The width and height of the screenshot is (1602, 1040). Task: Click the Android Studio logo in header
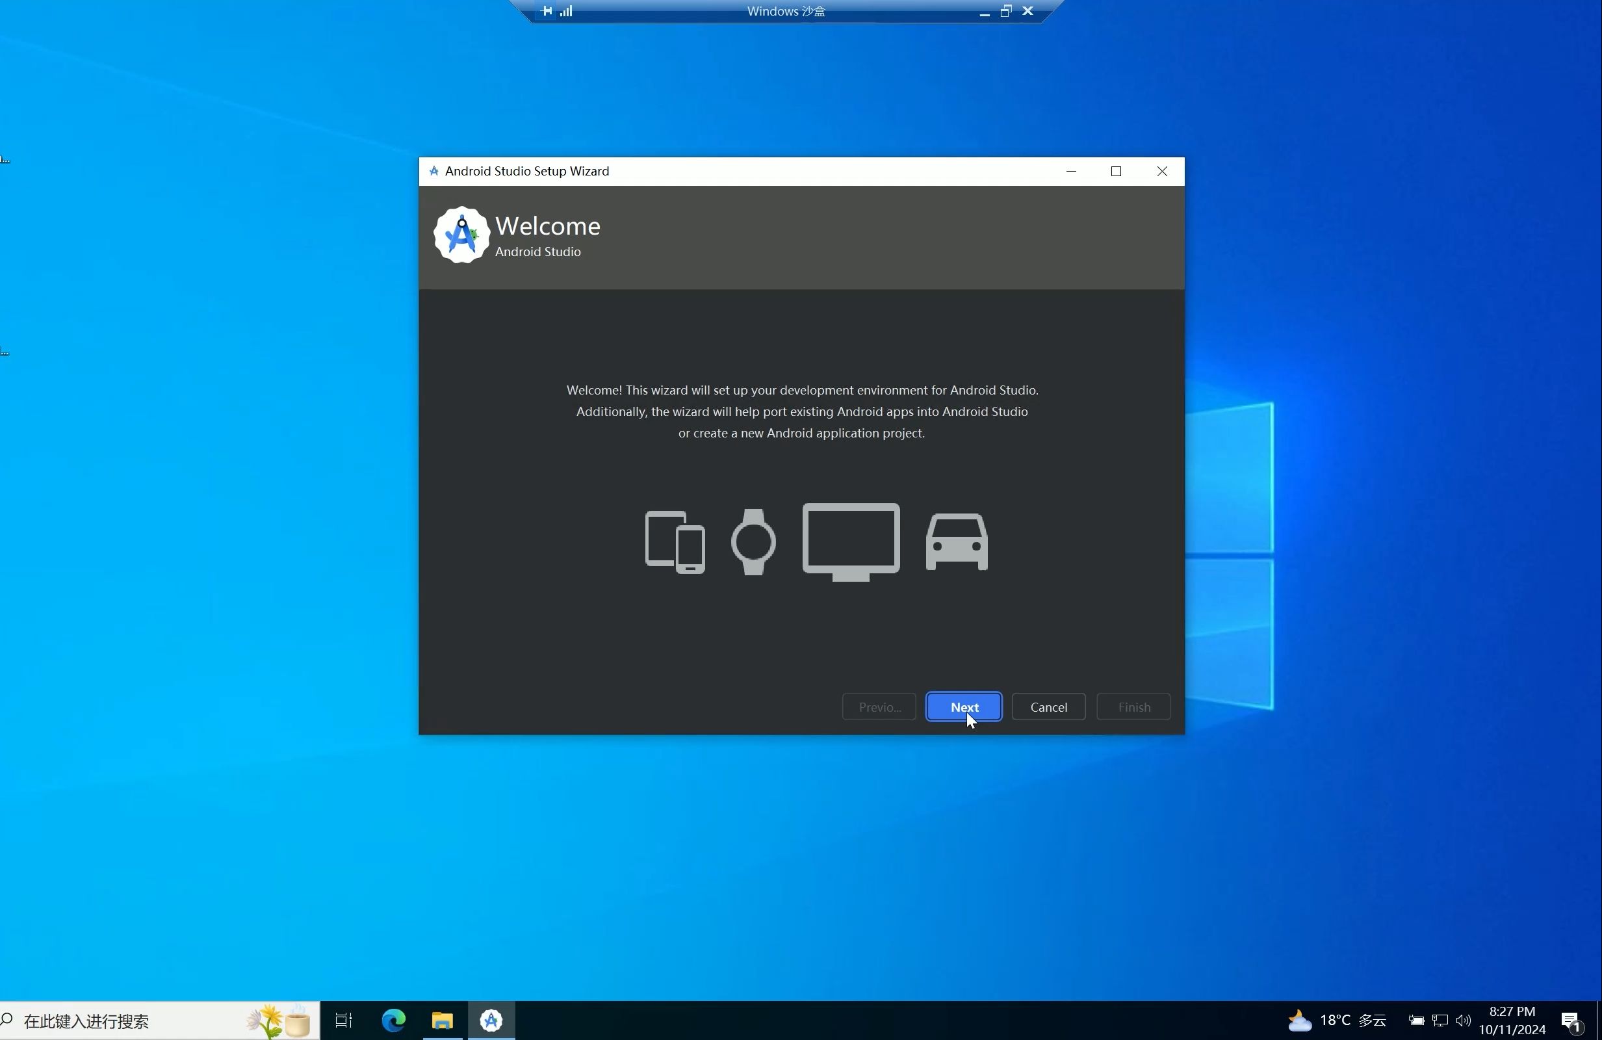point(461,235)
